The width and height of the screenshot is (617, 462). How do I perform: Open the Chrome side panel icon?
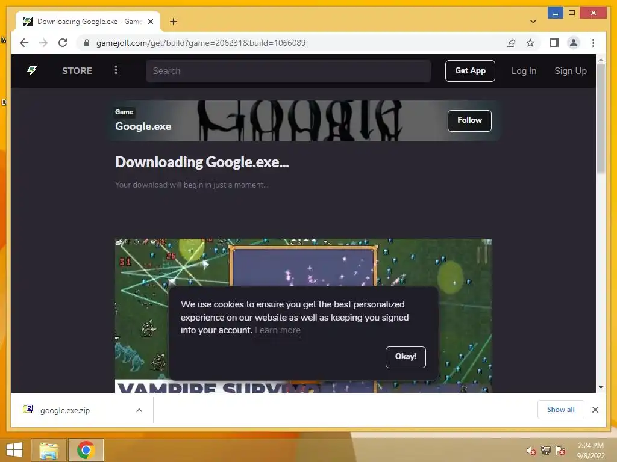pos(554,43)
